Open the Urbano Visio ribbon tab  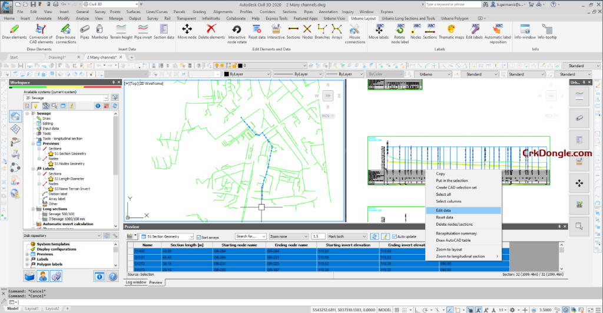tap(334, 18)
